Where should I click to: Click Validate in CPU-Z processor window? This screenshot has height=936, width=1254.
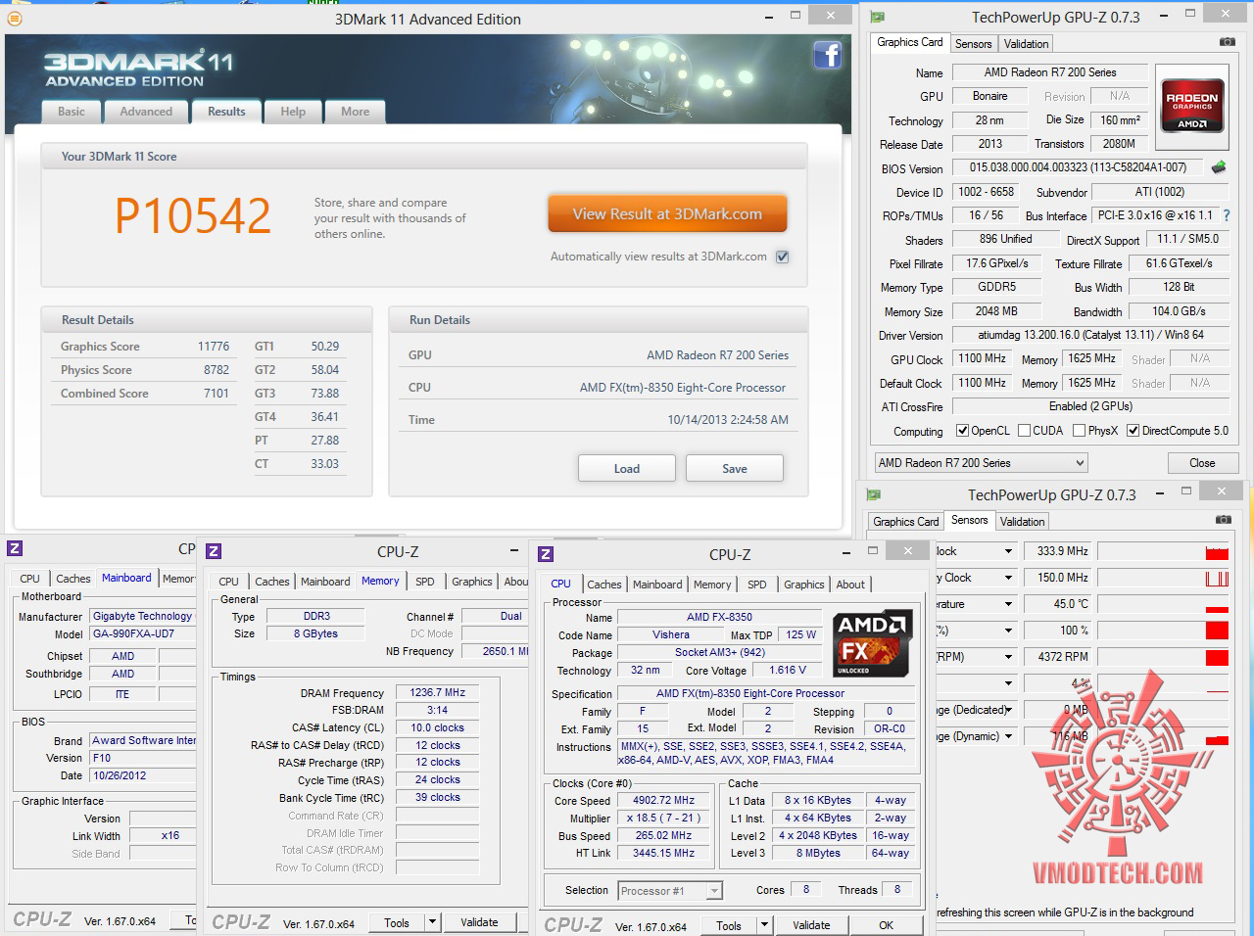click(x=811, y=925)
